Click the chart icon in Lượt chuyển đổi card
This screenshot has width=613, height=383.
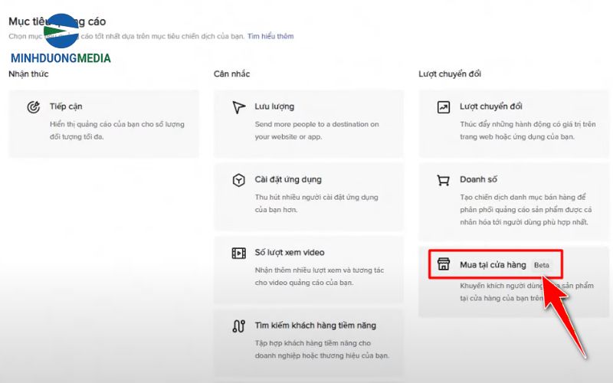pyautogui.click(x=443, y=107)
